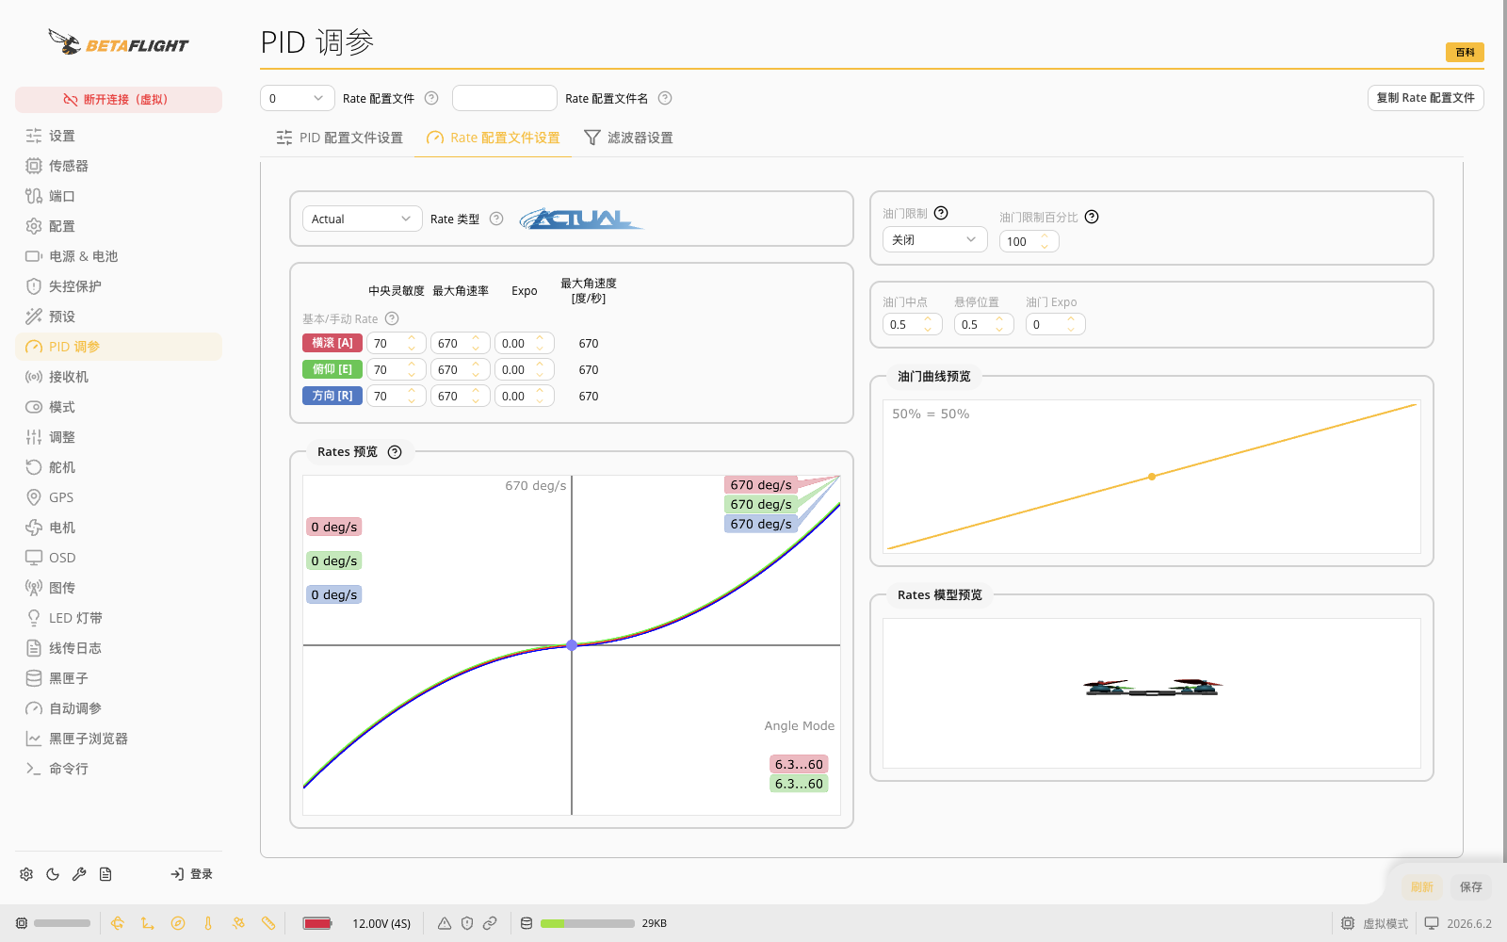Click 断开连接 (虚拟) button
The width and height of the screenshot is (1507, 942).
[119, 100]
